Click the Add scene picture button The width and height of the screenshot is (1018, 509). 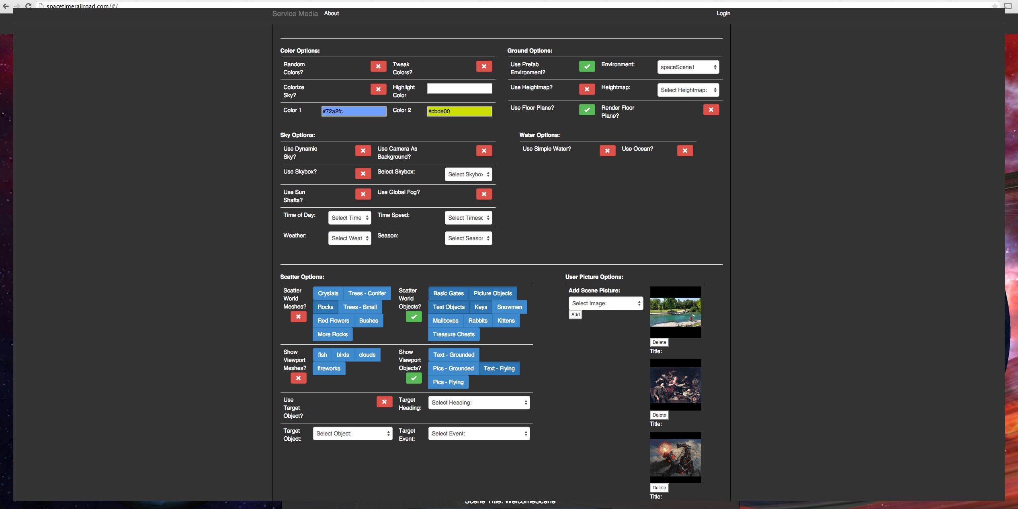click(575, 315)
